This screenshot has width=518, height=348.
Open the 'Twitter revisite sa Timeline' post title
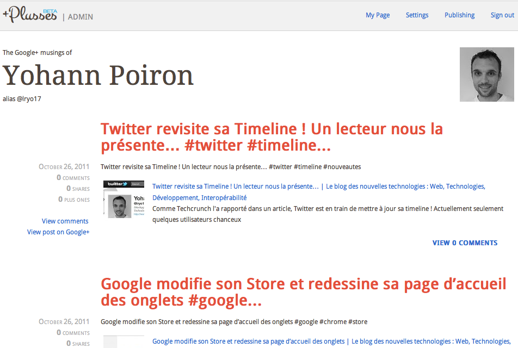tap(272, 137)
